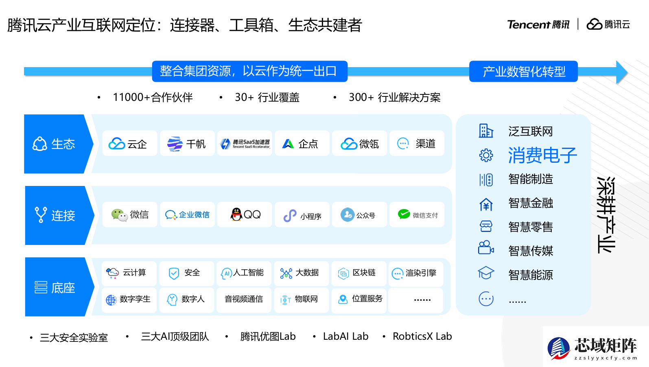The height and width of the screenshot is (367, 649).
Task: Click the 智能制造 text label
Action: [x=531, y=179]
